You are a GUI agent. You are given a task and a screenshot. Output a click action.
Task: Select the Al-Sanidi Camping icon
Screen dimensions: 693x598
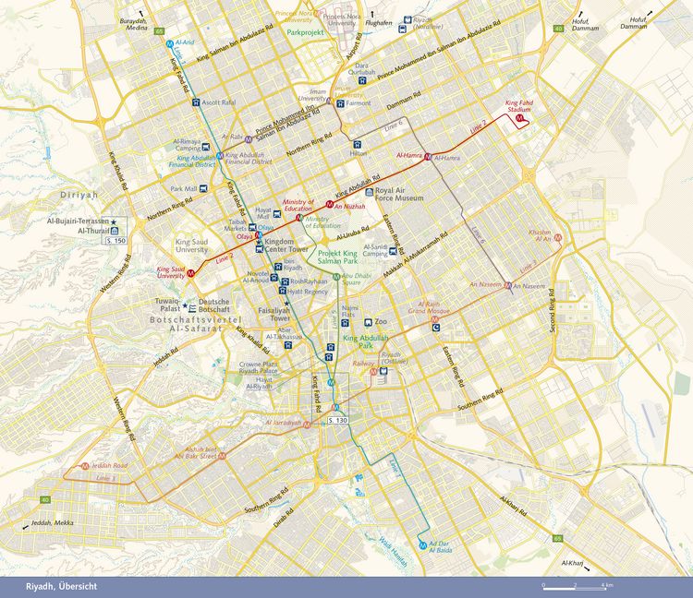[x=393, y=252]
